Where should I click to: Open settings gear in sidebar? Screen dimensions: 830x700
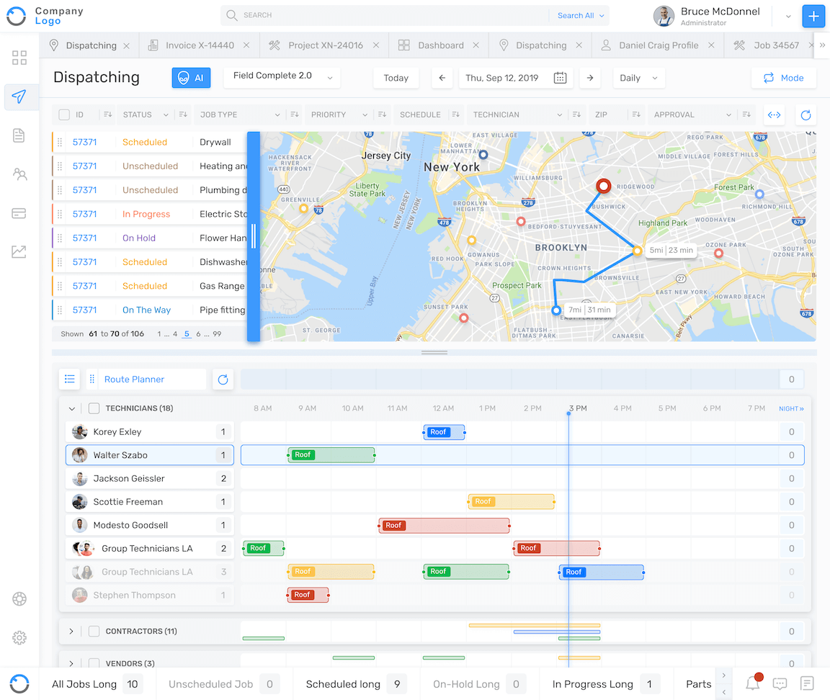coord(19,637)
